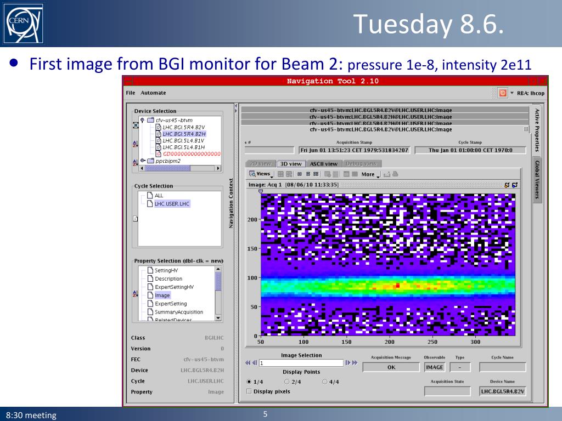
Task: Select ALL in Cycle Selection
Action: pyautogui.click(x=159, y=196)
